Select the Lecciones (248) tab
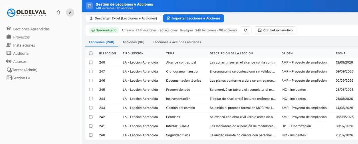Image resolution: width=358 pixels, height=144 pixels. [x=102, y=42]
